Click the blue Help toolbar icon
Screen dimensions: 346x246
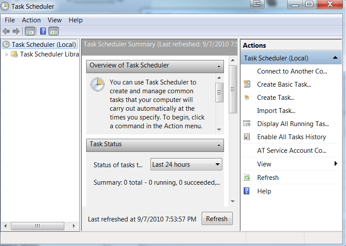click(x=43, y=31)
